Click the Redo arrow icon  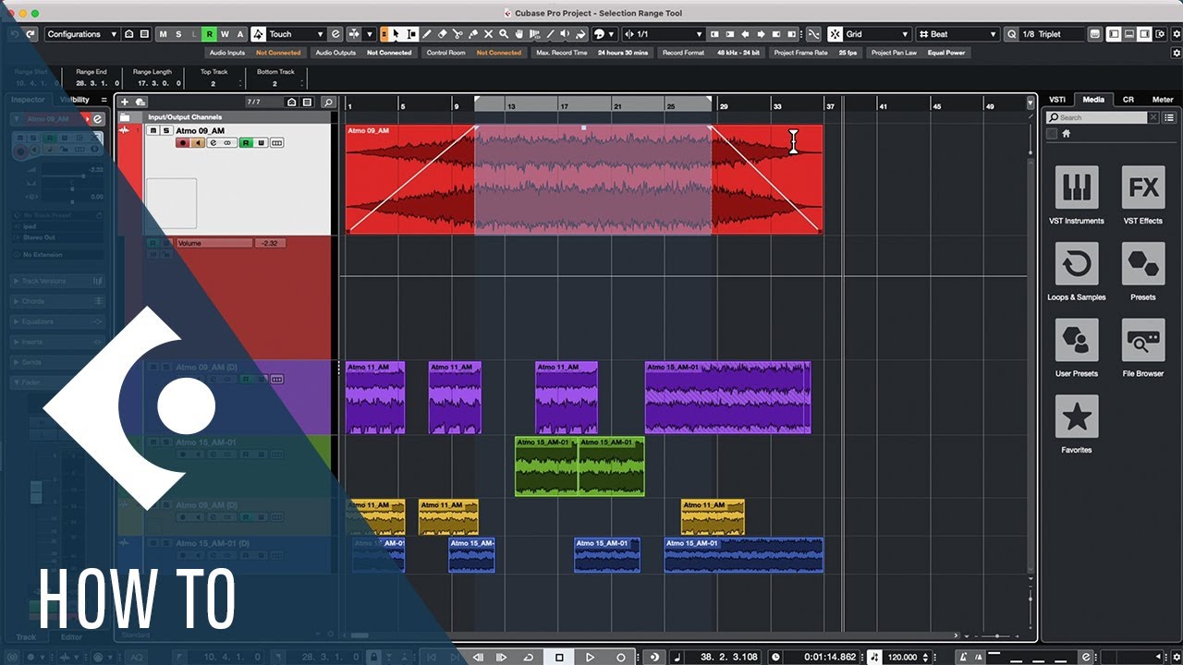tap(30, 34)
